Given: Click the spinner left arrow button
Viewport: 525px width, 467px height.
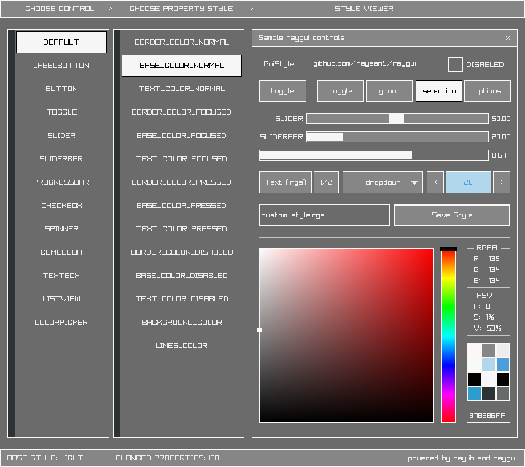Looking at the screenshot, I should (435, 182).
